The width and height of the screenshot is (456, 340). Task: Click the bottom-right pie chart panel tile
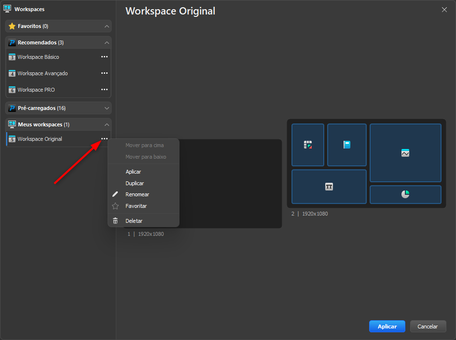[x=405, y=194]
